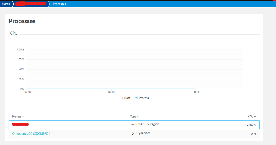Click the redacted host name breadcrumb
276x145 pixels.
[30, 4]
